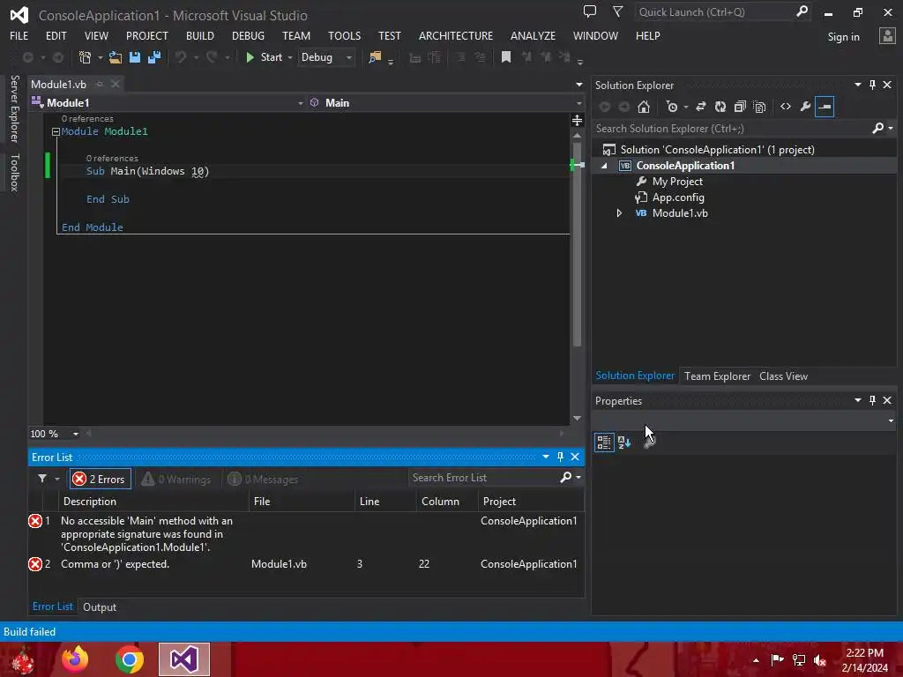The image size is (903, 677).
Task: Click Collapse All in Solution Explorer
Action: click(740, 107)
